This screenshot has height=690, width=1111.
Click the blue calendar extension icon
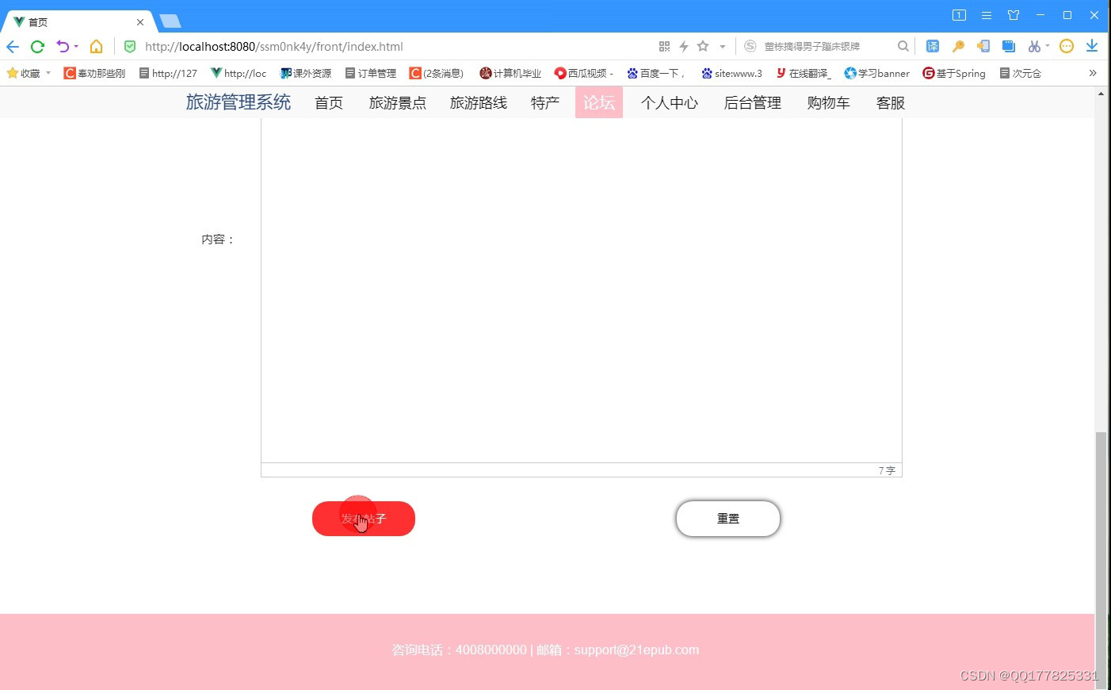(1009, 46)
